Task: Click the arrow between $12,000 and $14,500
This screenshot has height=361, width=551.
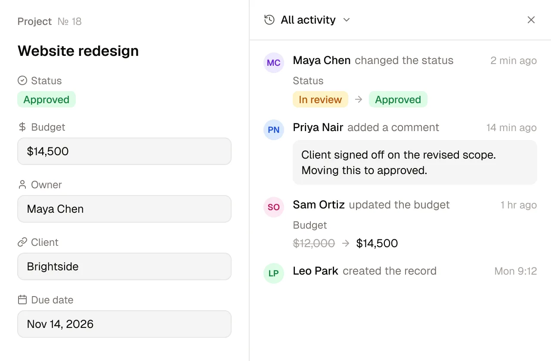Action: click(346, 243)
